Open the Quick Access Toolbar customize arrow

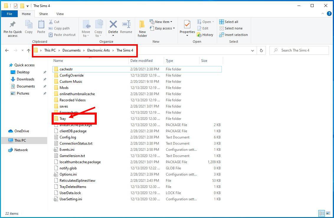27,6
